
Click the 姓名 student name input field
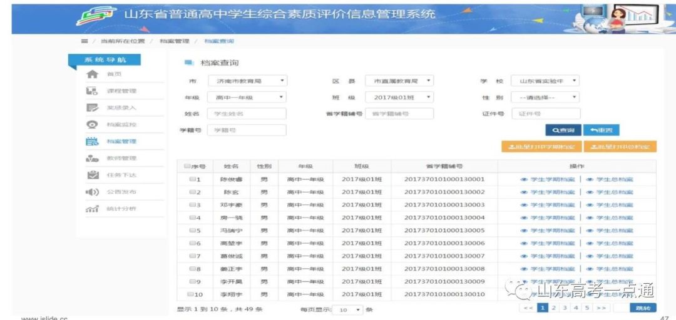click(247, 114)
